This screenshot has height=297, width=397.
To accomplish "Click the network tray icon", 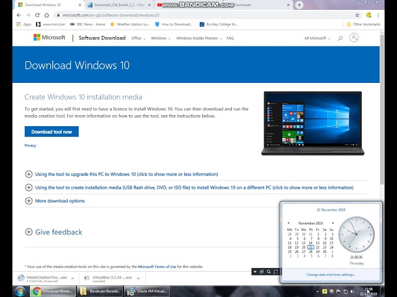I will tap(346, 291).
